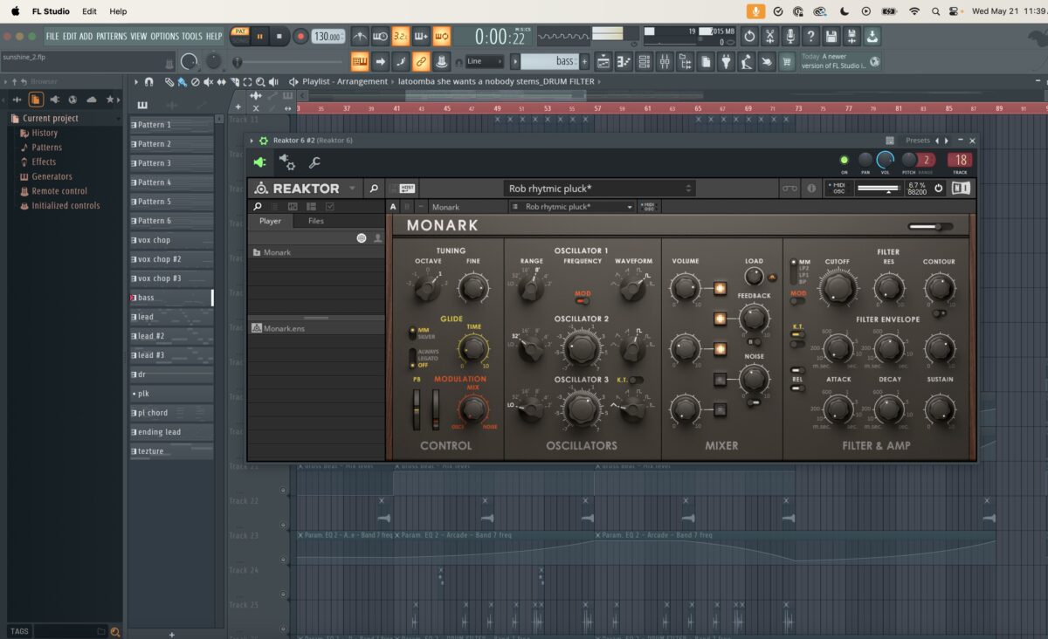This screenshot has height=639, width=1048.
Task: Select the pl chord pattern
Action: 171,413
